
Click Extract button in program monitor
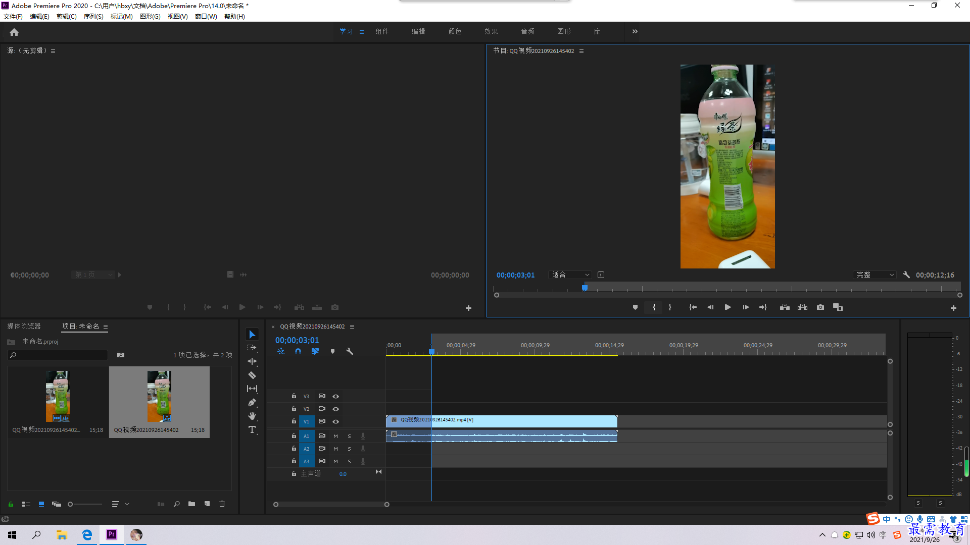point(802,307)
